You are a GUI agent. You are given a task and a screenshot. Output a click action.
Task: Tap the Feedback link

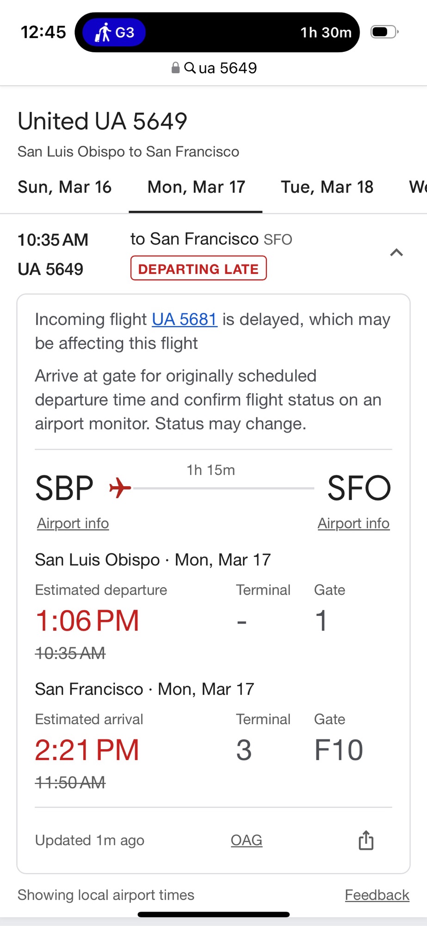377,895
